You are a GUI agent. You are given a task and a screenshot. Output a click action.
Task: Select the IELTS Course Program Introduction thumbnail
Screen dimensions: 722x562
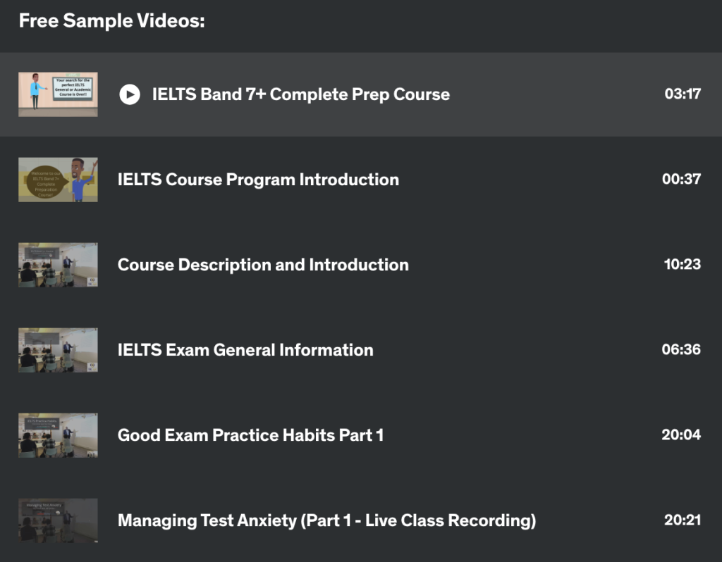tap(58, 180)
